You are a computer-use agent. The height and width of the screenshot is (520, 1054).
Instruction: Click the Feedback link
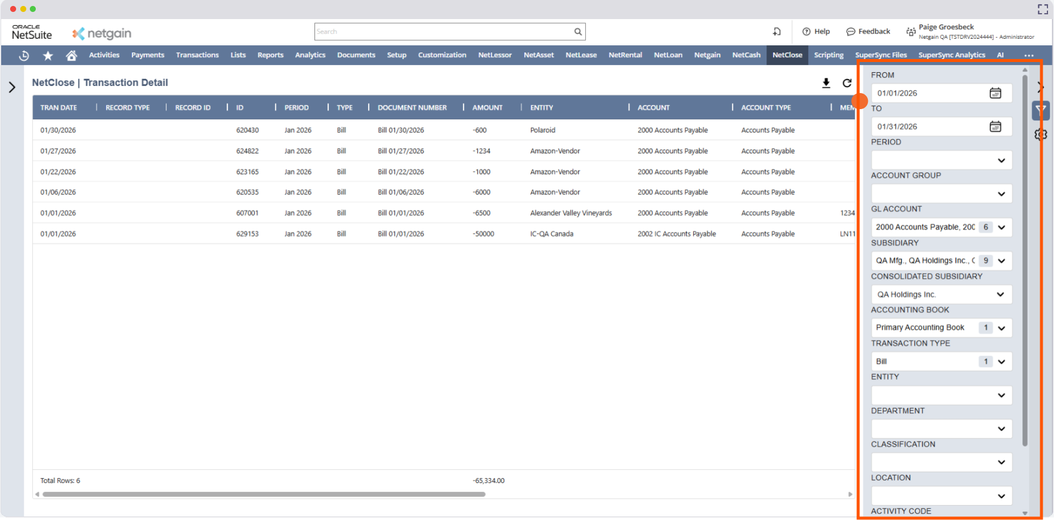tap(868, 32)
